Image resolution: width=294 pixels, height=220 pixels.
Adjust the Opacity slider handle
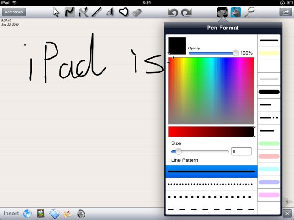click(x=236, y=53)
